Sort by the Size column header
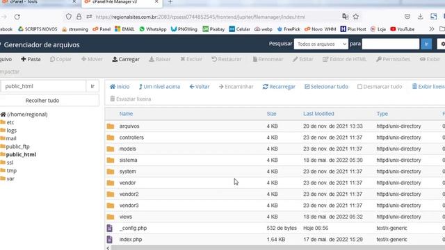Viewport: 445px width, 250px height. click(x=271, y=114)
